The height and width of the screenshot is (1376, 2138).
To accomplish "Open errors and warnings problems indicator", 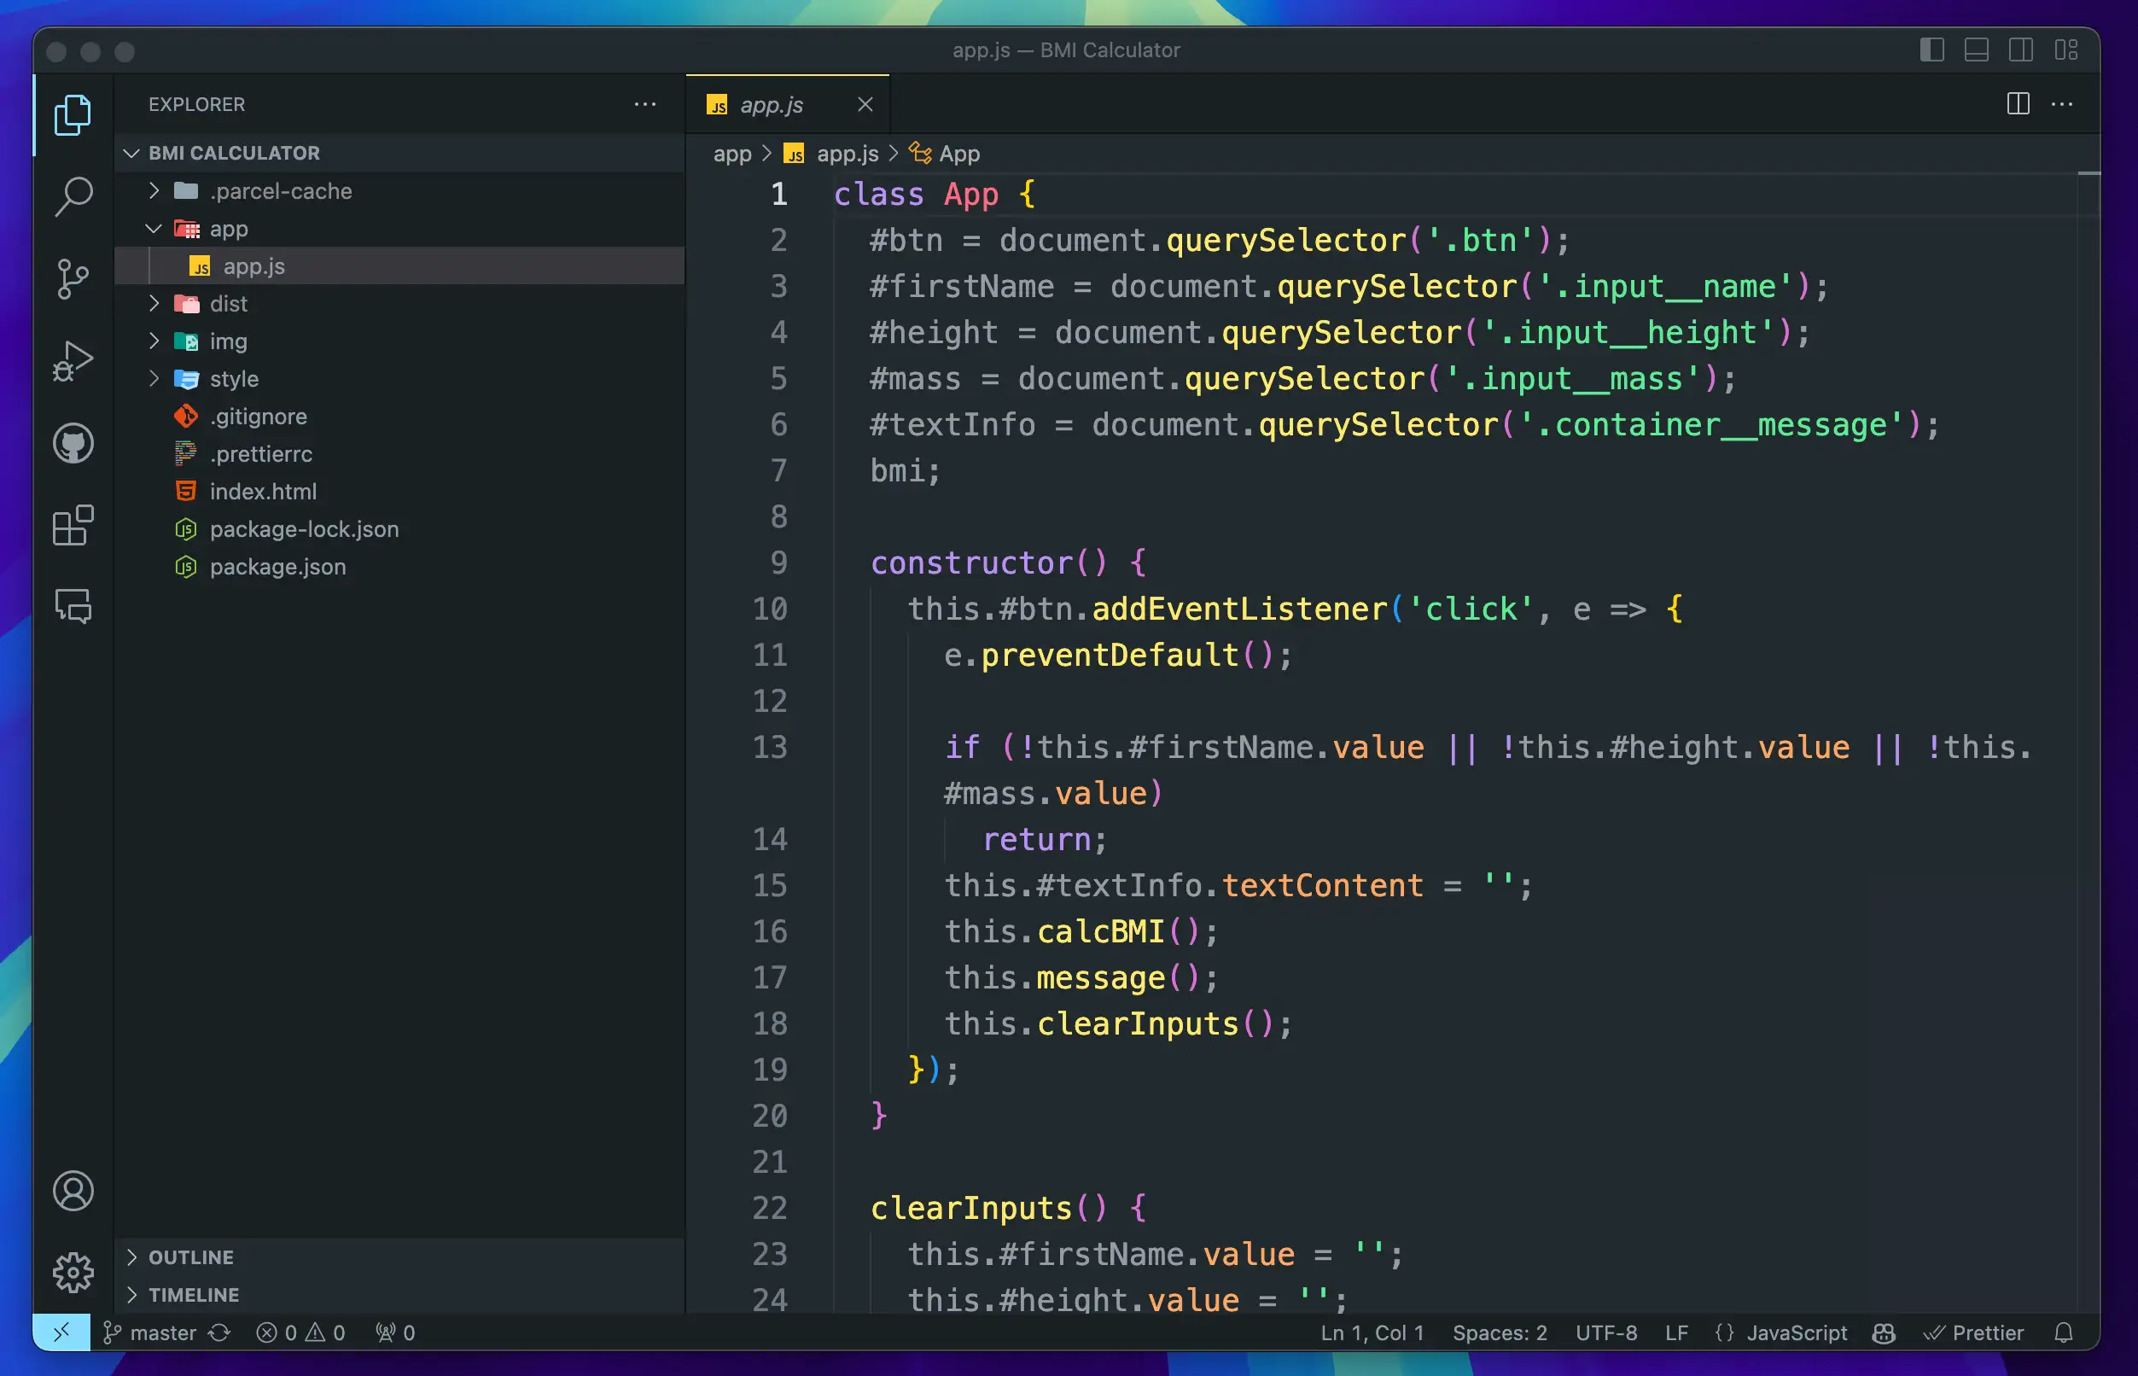I will click(x=300, y=1332).
